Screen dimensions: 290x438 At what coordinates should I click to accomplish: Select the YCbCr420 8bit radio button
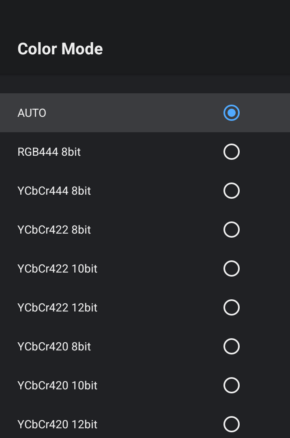coord(232,346)
